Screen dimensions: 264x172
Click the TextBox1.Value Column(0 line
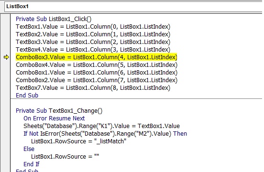click(x=93, y=27)
